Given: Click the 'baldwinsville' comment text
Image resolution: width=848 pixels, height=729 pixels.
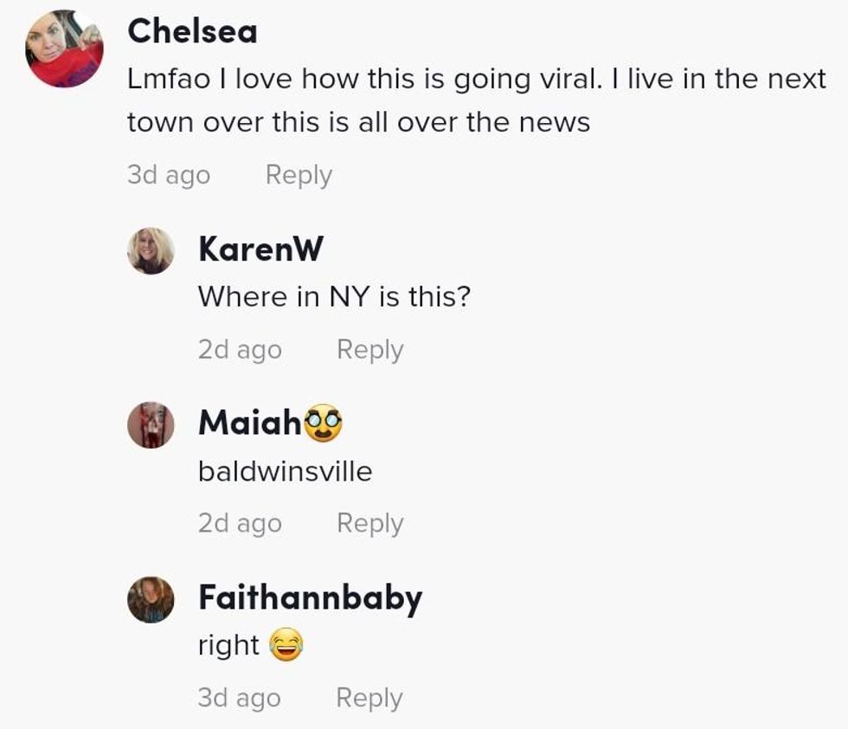Looking at the screenshot, I should click(286, 471).
